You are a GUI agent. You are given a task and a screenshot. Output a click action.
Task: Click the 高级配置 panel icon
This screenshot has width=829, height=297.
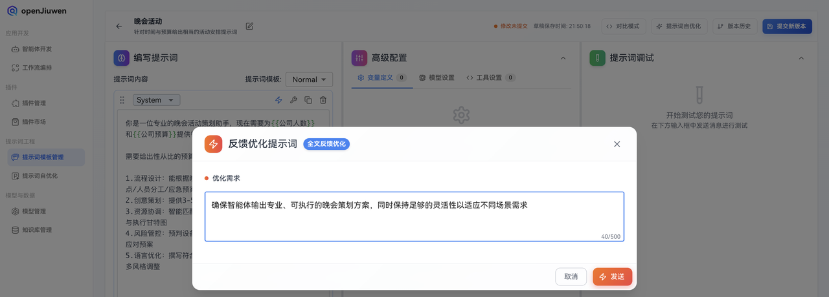tap(359, 57)
